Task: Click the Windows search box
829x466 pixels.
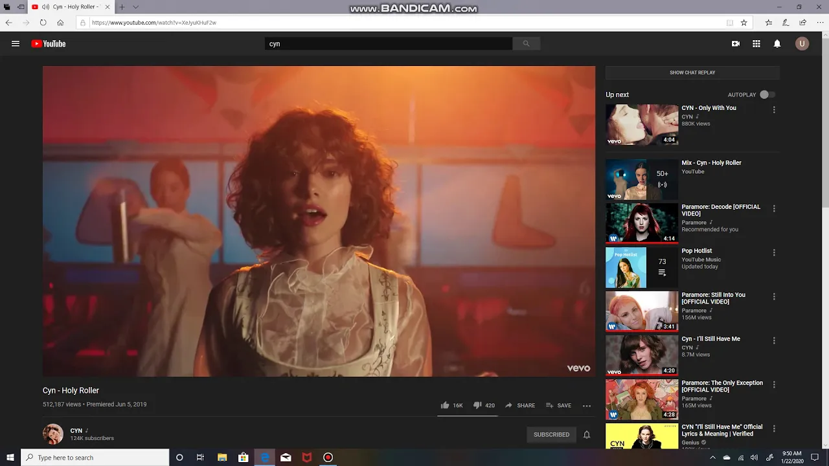Action: click(95, 458)
